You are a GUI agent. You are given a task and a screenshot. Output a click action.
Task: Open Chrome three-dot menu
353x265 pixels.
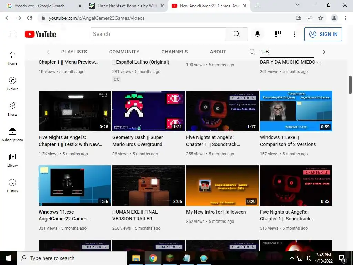(345, 18)
